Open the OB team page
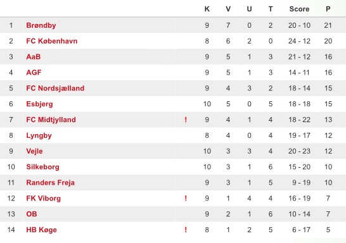 [x=32, y=214]
